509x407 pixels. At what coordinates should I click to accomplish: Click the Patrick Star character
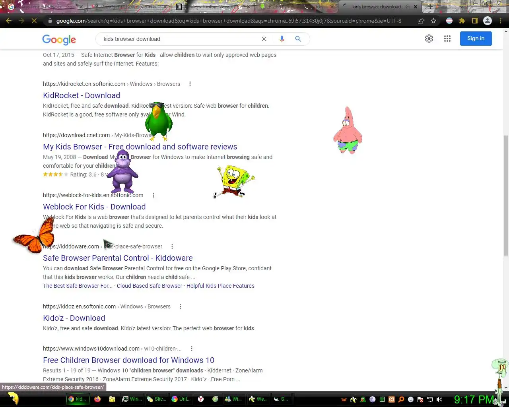[348, 130]
